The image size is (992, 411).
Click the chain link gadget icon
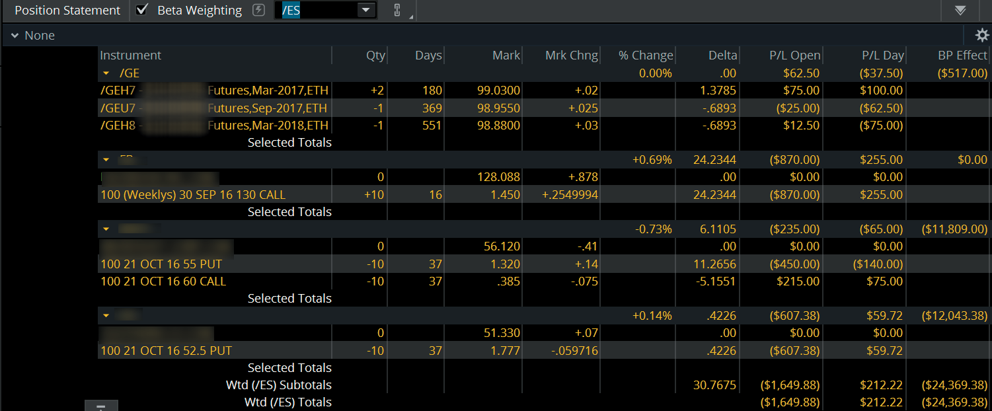pos(398,11)
